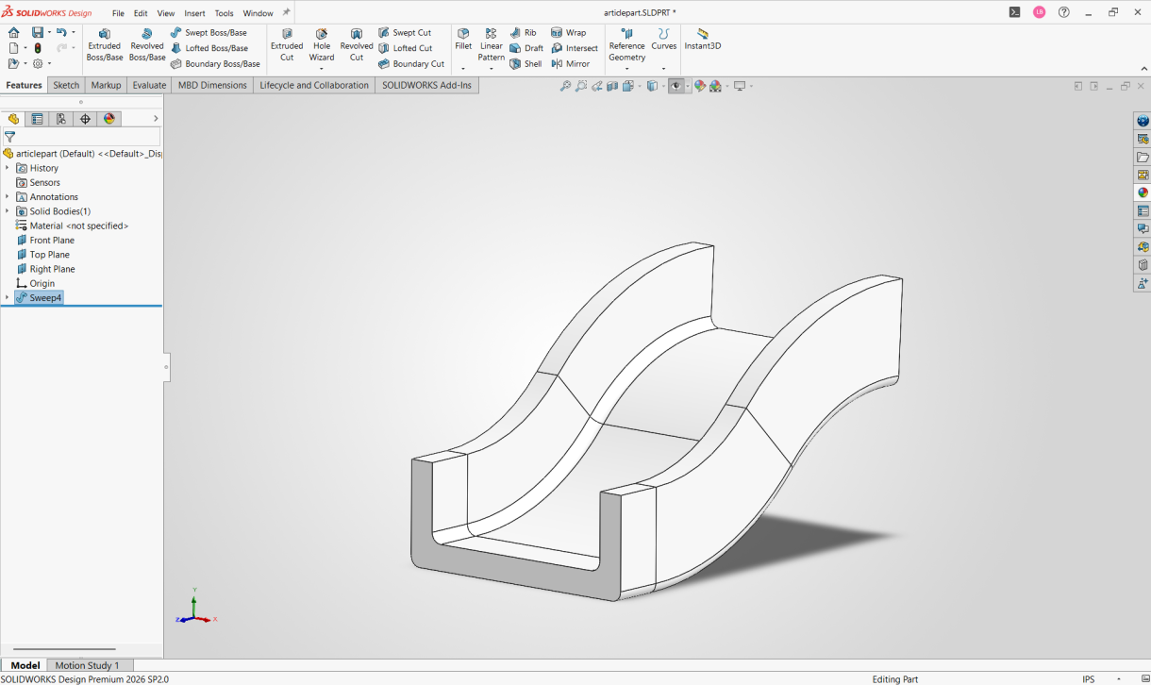Click the Intersect tool
Image resolution: width=1151 pixels, height=685 pixels.
pyautogui.click(x=575, y=48)
